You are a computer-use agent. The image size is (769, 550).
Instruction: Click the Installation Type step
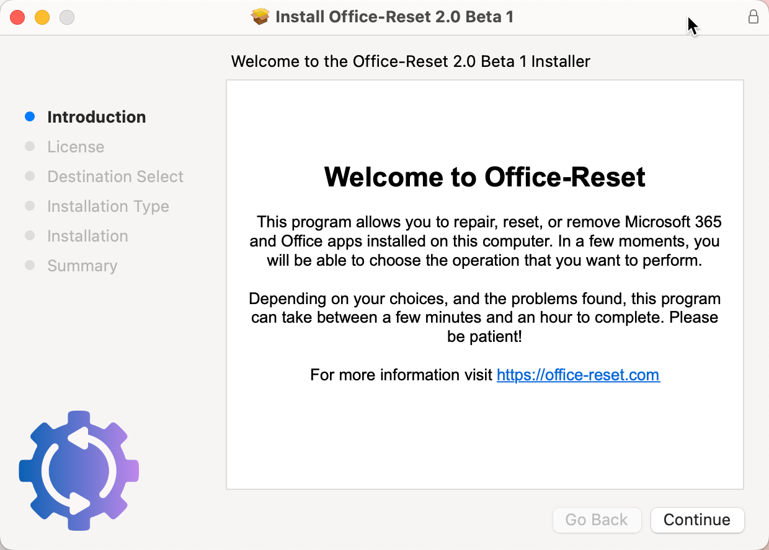tap(108, 206)
